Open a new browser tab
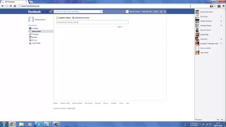The height and width of the screenshot is (127, 226). (x=31, y=2)
